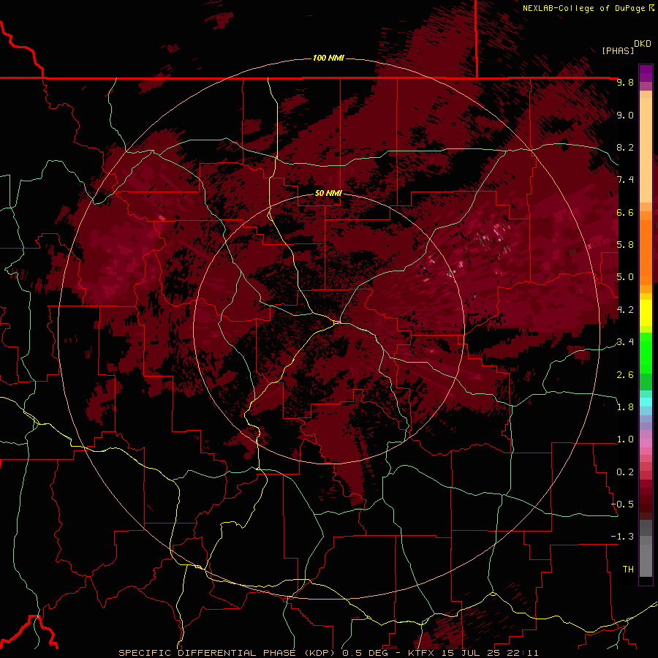658x658 pixels.
Task: Click the 6.6 value on color scale
Action: (625, 212)
